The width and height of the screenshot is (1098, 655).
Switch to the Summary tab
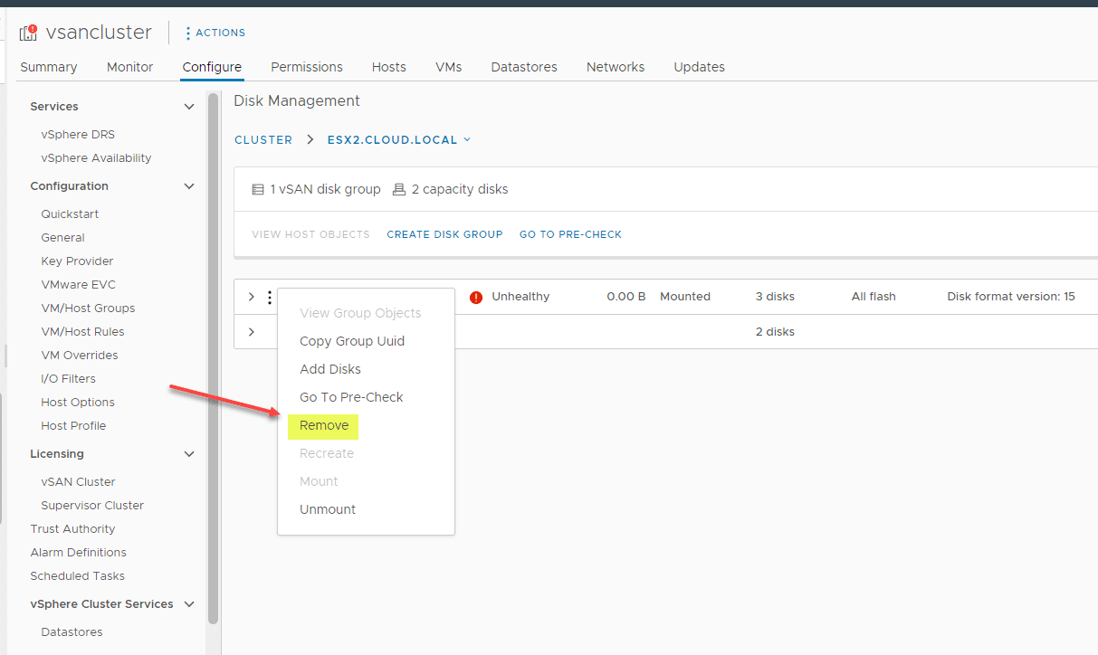pyautogui.click(x=49, y=67)
